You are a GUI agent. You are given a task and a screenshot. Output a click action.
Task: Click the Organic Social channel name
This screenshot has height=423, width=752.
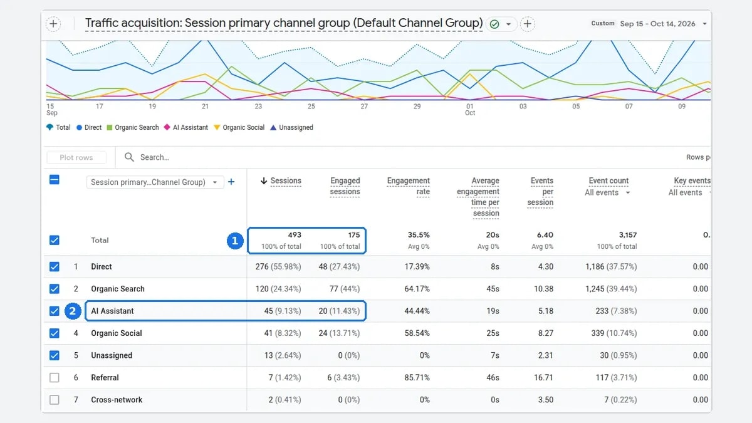[x=117, y=333]
